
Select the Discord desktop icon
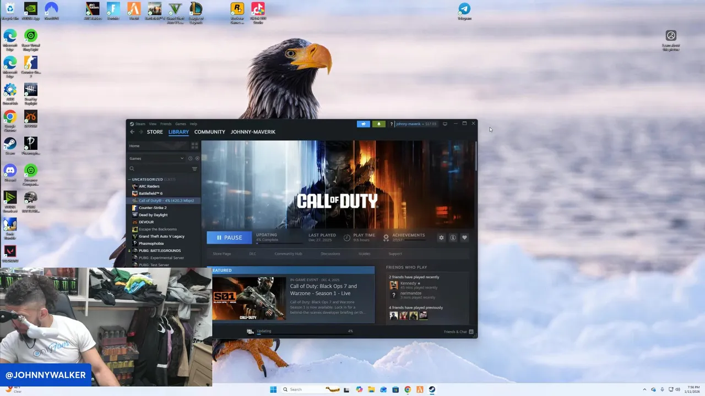(x=10, y=172)
